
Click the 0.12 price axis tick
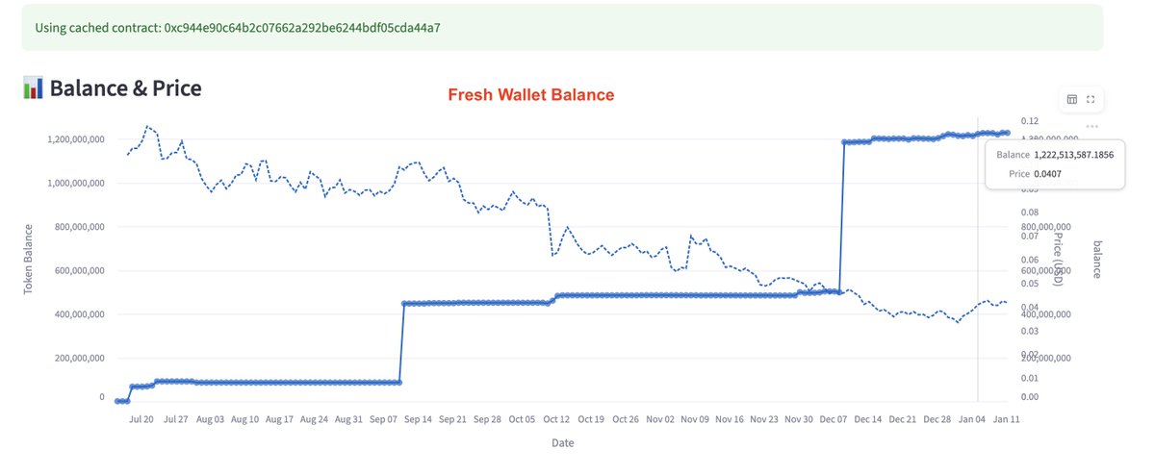click(x=1030, y=121)
